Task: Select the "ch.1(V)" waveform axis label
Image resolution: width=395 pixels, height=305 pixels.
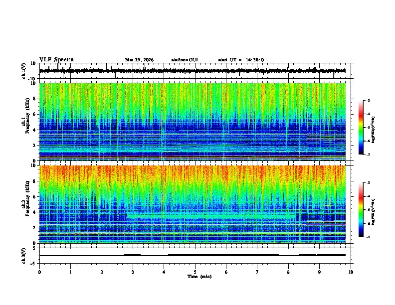Action: (x=24, y=71)
